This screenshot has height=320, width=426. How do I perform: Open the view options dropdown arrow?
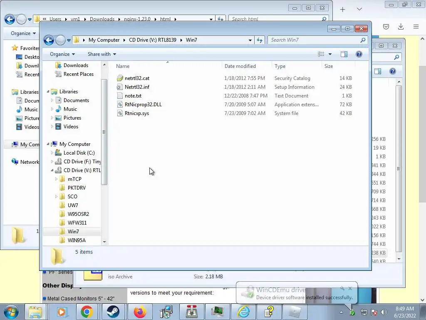[330, 54]
